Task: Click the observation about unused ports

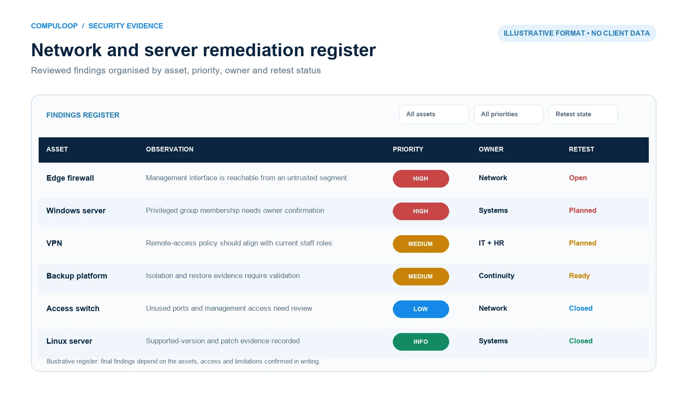Action: 229,309
